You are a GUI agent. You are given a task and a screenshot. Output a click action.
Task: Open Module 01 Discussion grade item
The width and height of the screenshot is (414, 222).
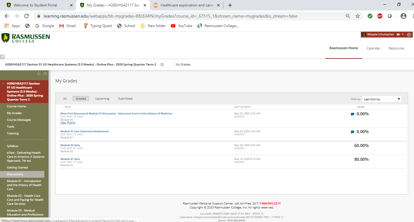tap(116, 113)
